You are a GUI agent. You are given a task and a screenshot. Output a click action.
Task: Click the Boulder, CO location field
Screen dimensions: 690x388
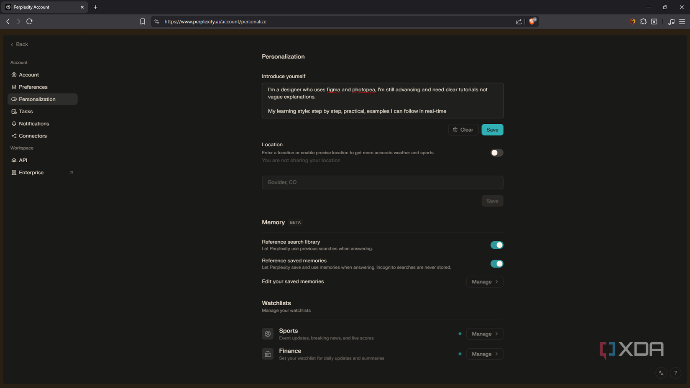coord(383,182)
